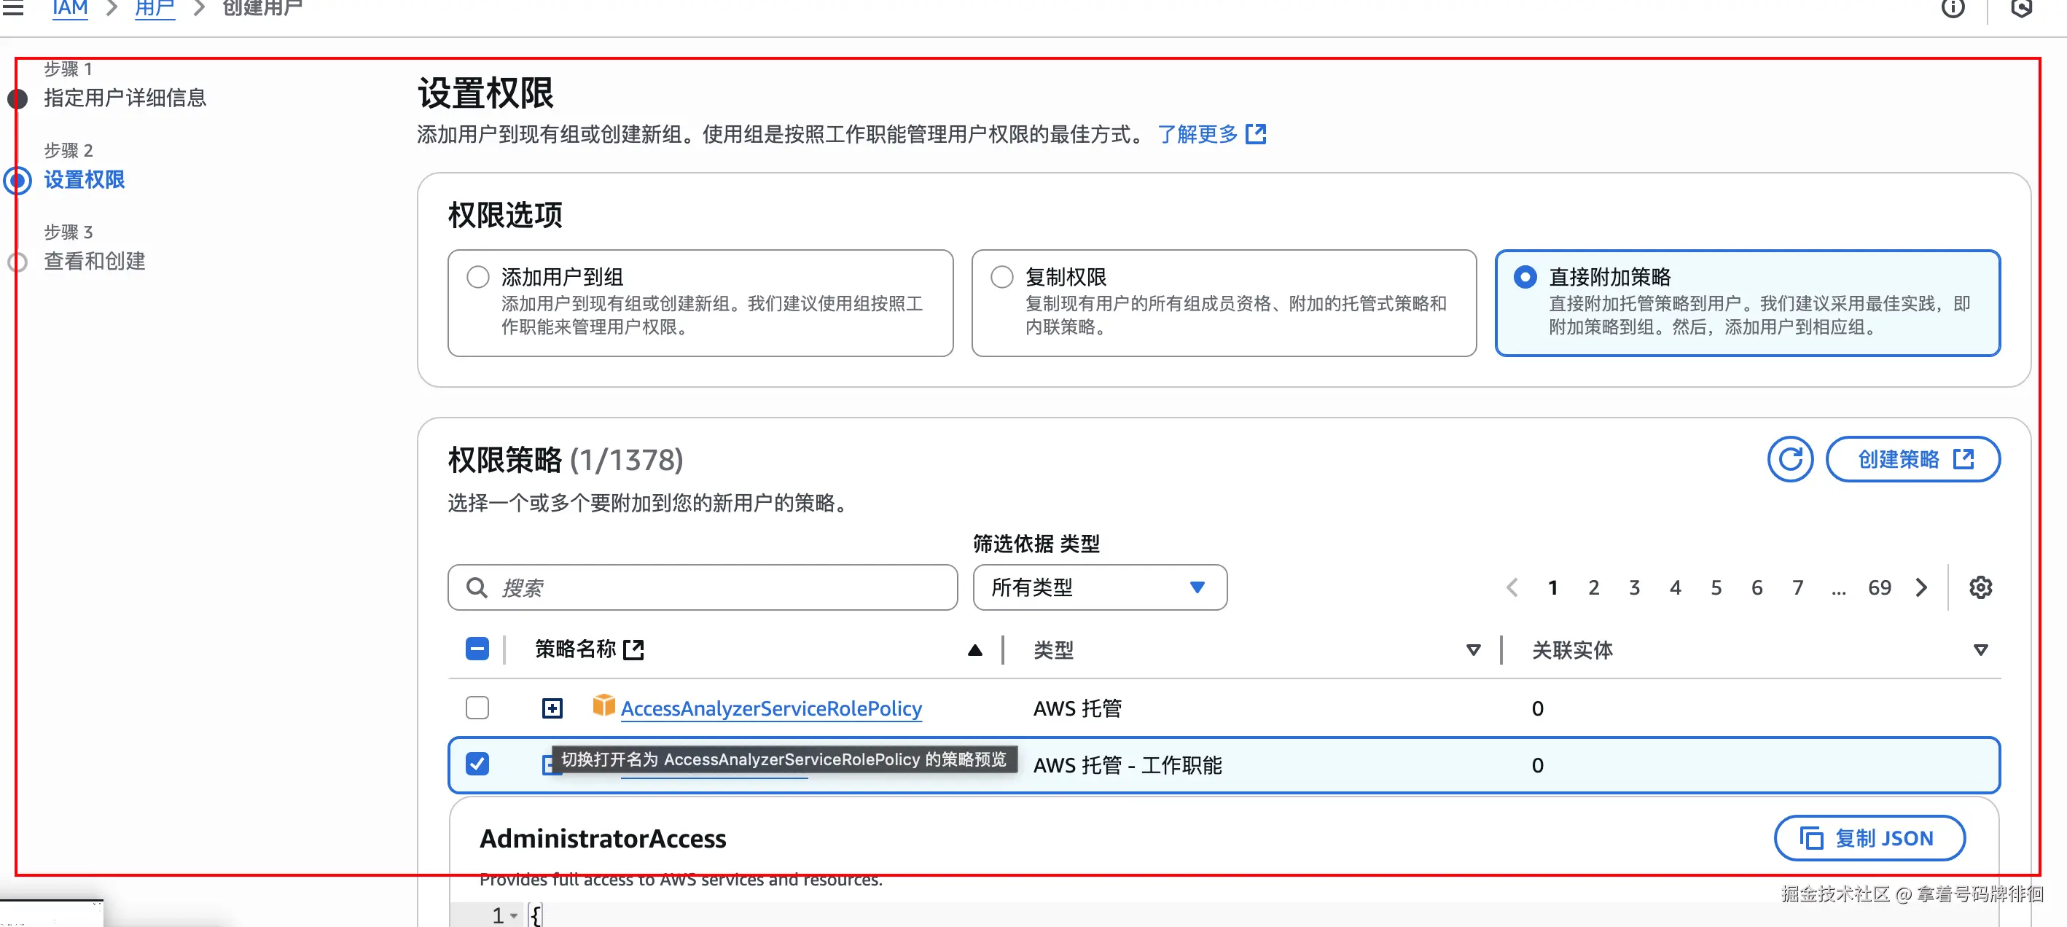This screenshot has width=2067, height=927.
Task: Open 用户 breadcrumb link
Action: click(x=154, y=9)
